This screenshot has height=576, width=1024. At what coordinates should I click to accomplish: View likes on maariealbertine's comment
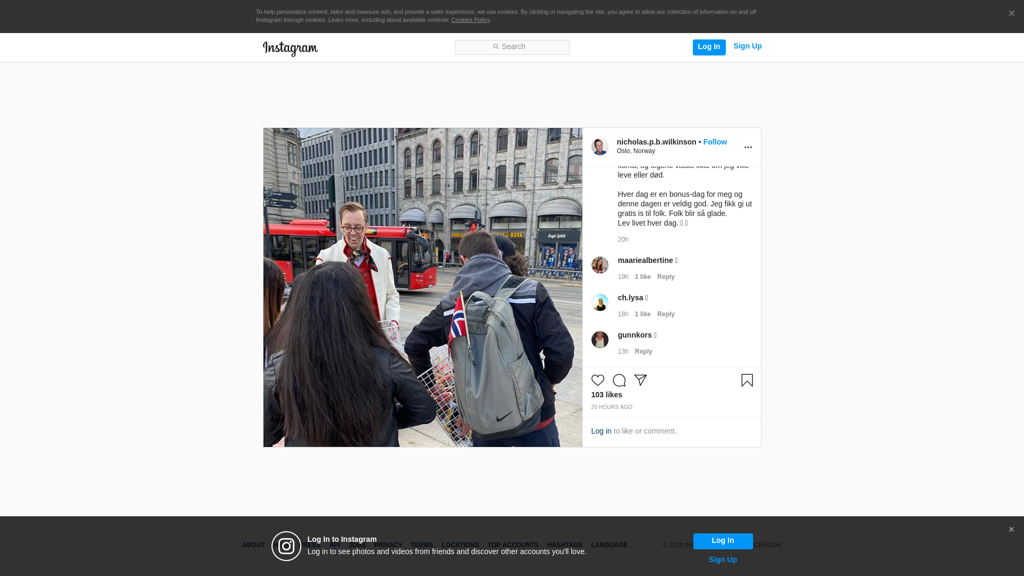click(643, 277)
